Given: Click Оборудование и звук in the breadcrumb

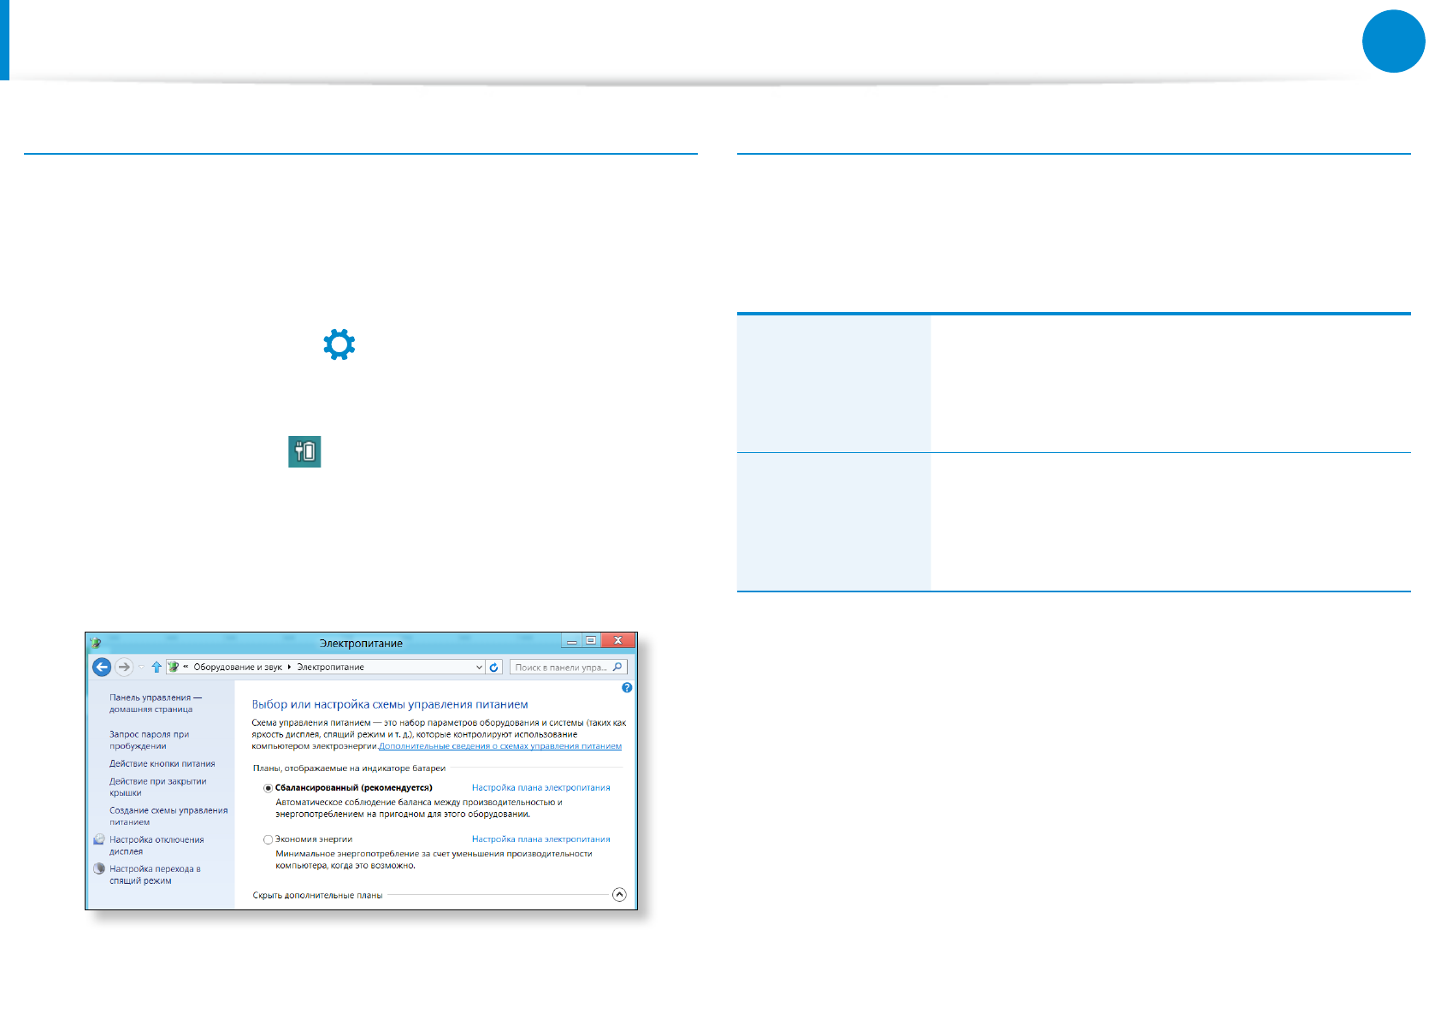Looking at the screenshot, I should (x=237, y=667).
